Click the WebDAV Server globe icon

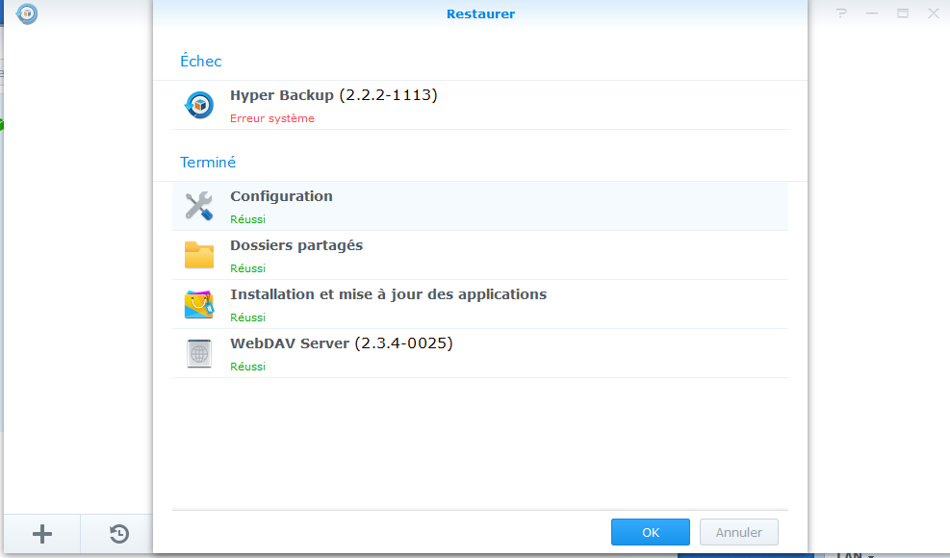click(198, 353)
